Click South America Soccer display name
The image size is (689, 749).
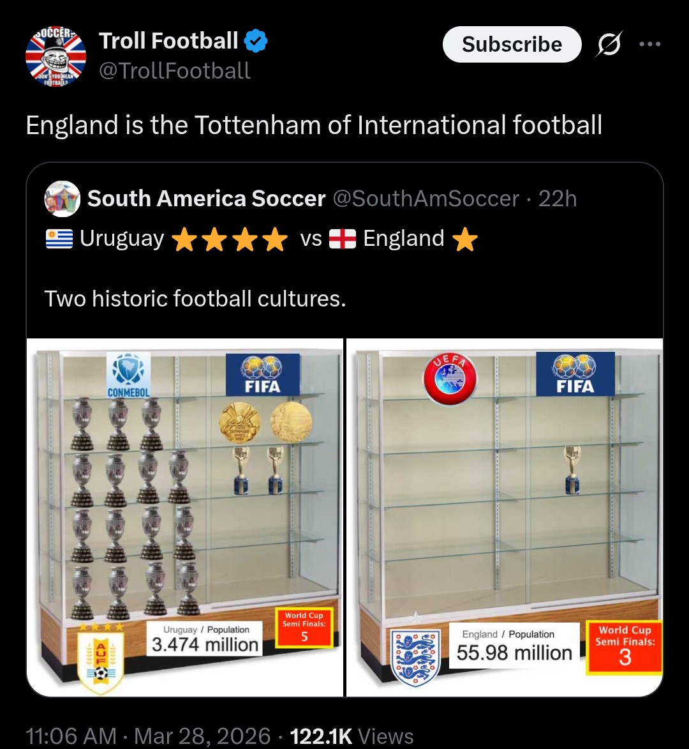click(206, 199)
